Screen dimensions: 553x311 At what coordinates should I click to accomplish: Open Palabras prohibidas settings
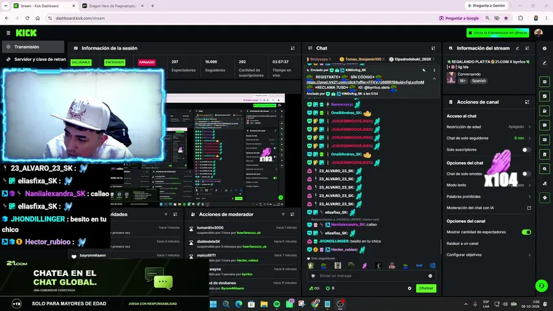pyautogui.click(x=488, y=196)
